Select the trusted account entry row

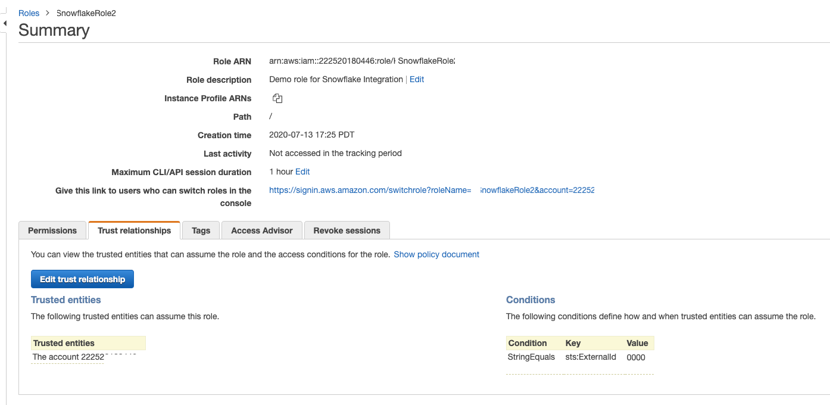point(84,357)
